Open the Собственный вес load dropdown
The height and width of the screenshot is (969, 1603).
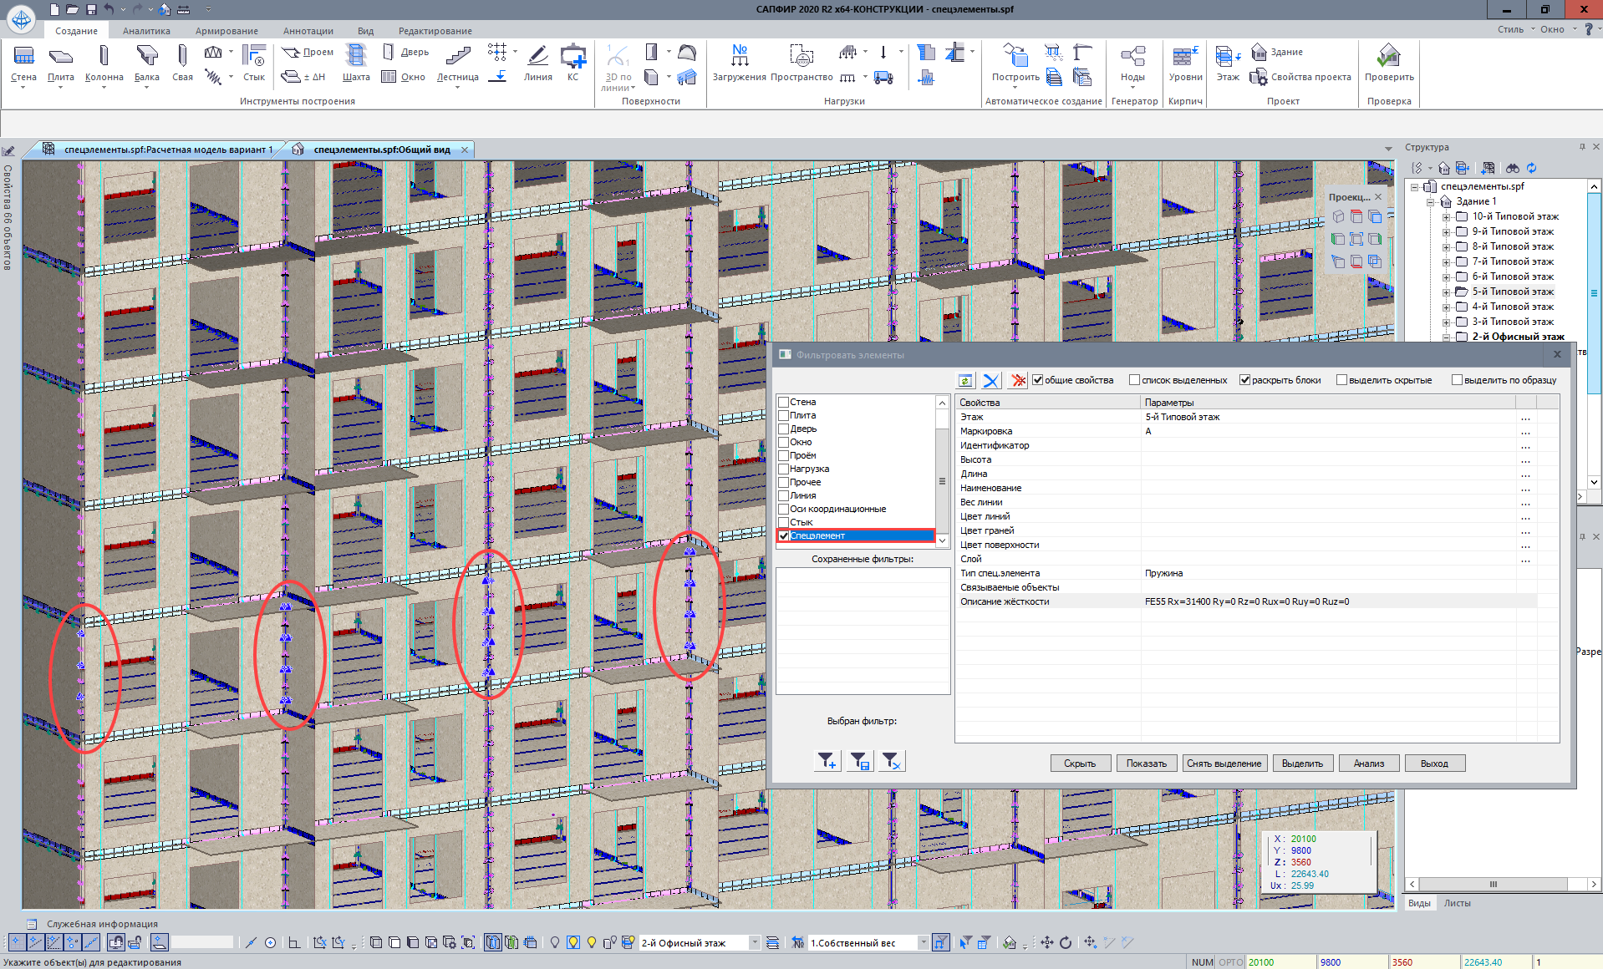tap(923, 943)
